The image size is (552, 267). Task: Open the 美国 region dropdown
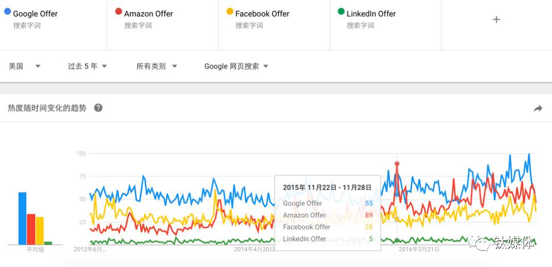tap(24, 66)
